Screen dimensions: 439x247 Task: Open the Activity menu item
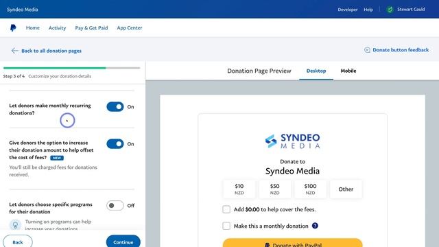(57, 27)
